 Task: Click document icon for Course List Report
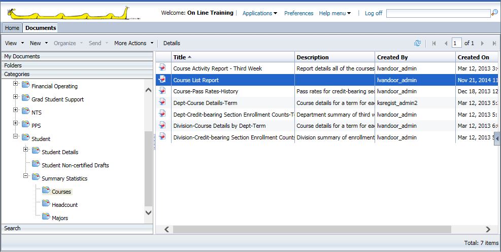tap(163, 79)
